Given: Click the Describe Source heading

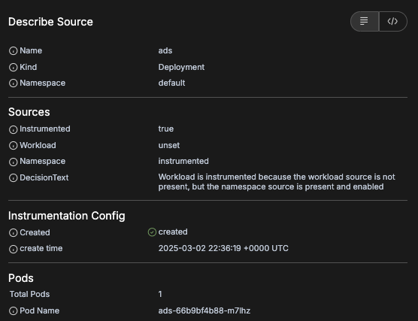Looking at the screenshot, I should (x=50, y=22).
